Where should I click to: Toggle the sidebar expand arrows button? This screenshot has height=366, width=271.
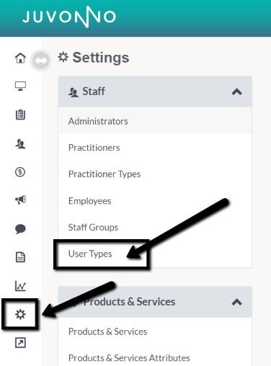coord(41,61)
